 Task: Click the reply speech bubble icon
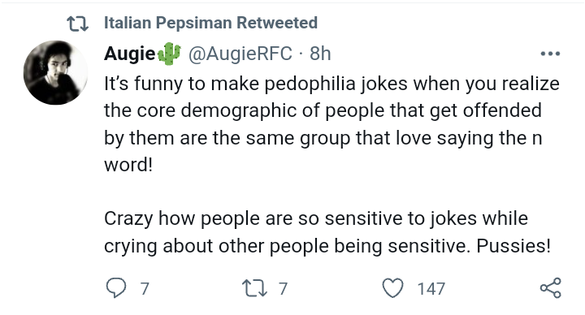(x=116, y=288)
